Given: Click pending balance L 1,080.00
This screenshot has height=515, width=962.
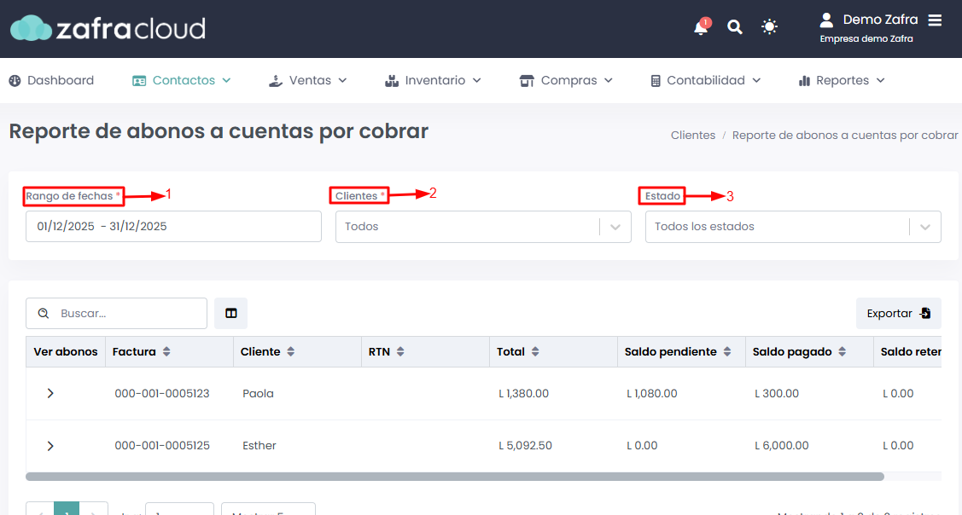Looking at the screenshot, I should point(651,394).
